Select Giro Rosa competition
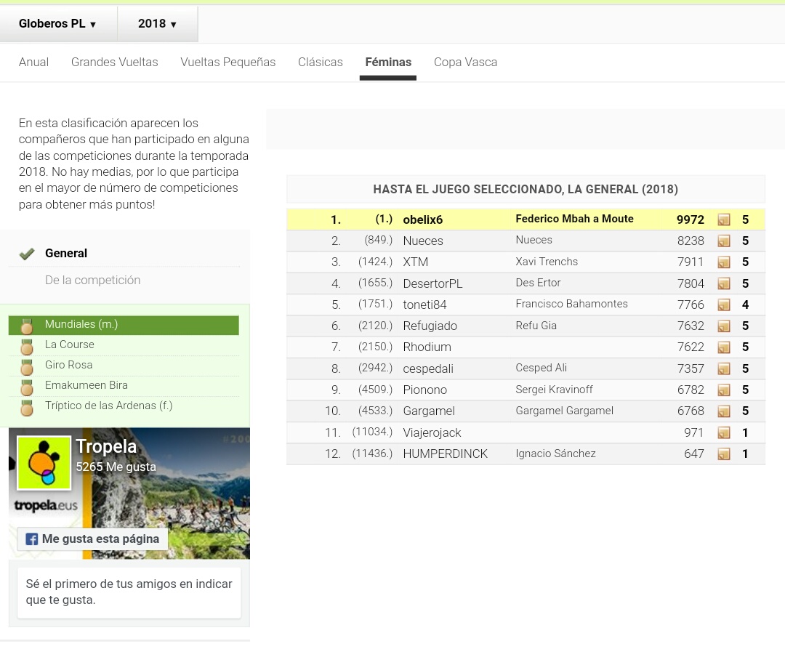This screenshot has width=785, height=649. click(68, 365)
